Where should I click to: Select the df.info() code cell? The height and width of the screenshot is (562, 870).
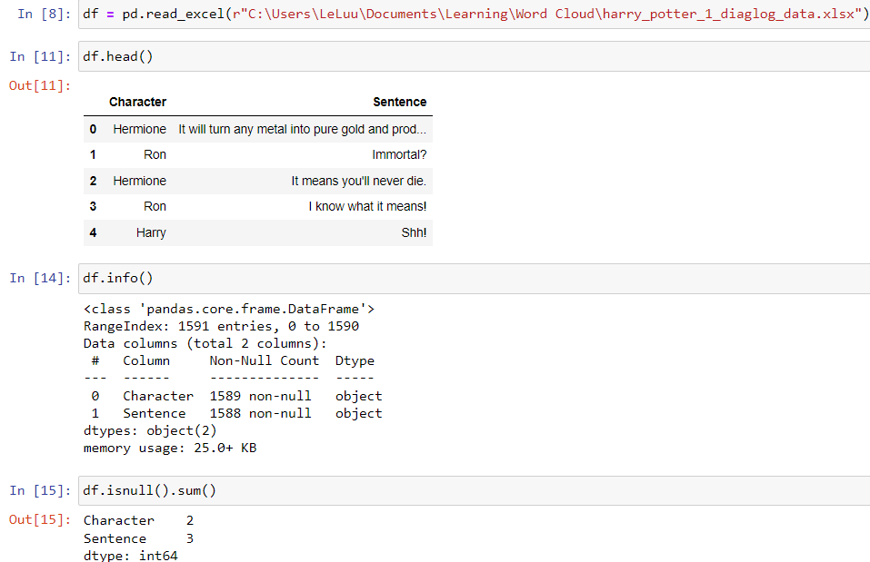coord(473,278)
